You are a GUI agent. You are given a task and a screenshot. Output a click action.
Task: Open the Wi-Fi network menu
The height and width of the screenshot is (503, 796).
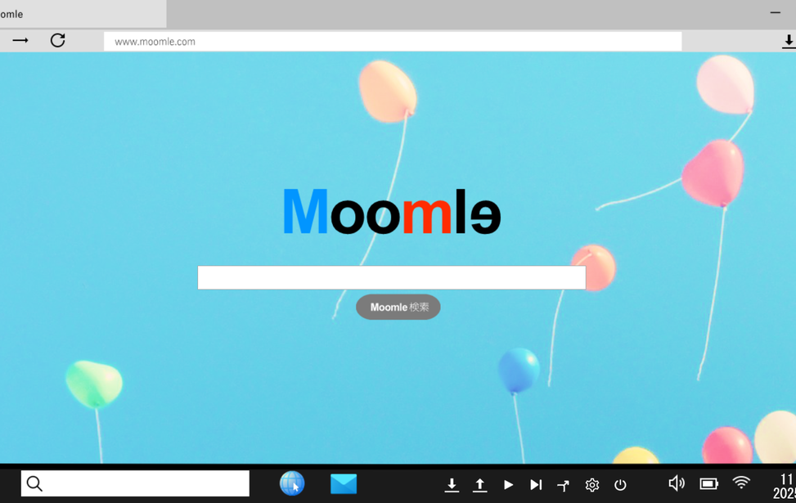[x=740, y=483]
